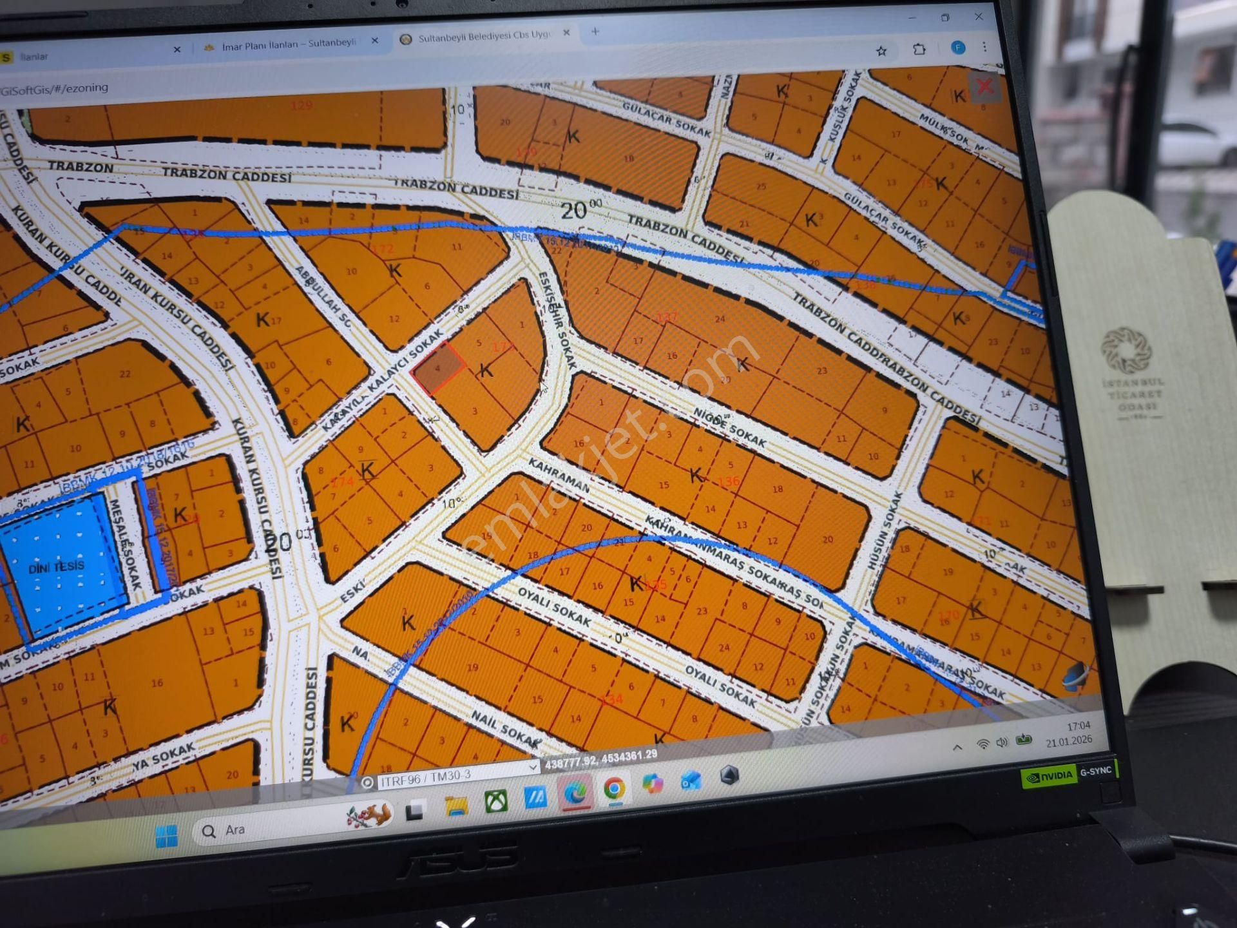Click the globe icon on map corner
Image resolution: width=1237 pixels, height=928 pixels.
(1075, 678)
